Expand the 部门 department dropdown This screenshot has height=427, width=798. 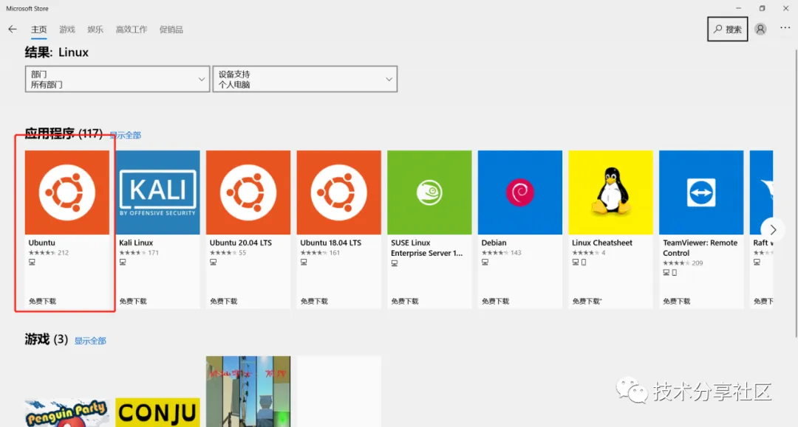(x=117, y=79)
